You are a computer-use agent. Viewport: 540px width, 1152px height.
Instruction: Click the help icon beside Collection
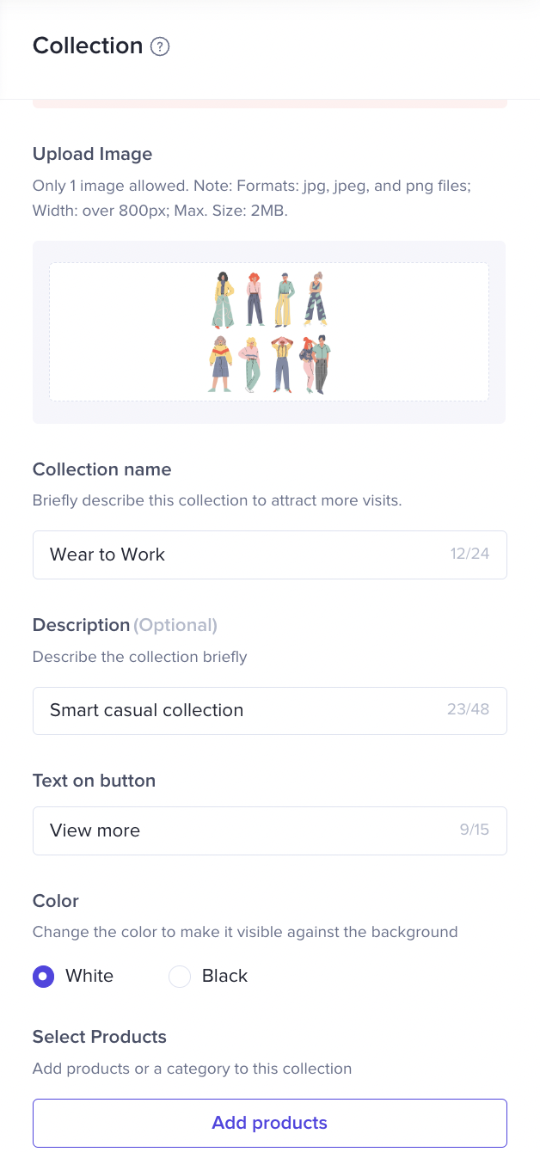click(x=160, y=46)
